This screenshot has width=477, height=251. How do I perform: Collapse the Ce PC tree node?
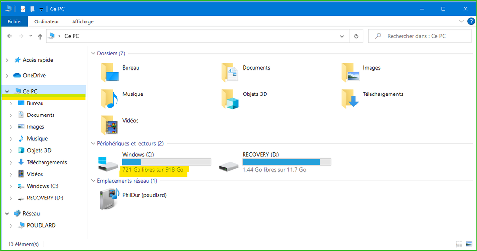click(x=7, y=91)
